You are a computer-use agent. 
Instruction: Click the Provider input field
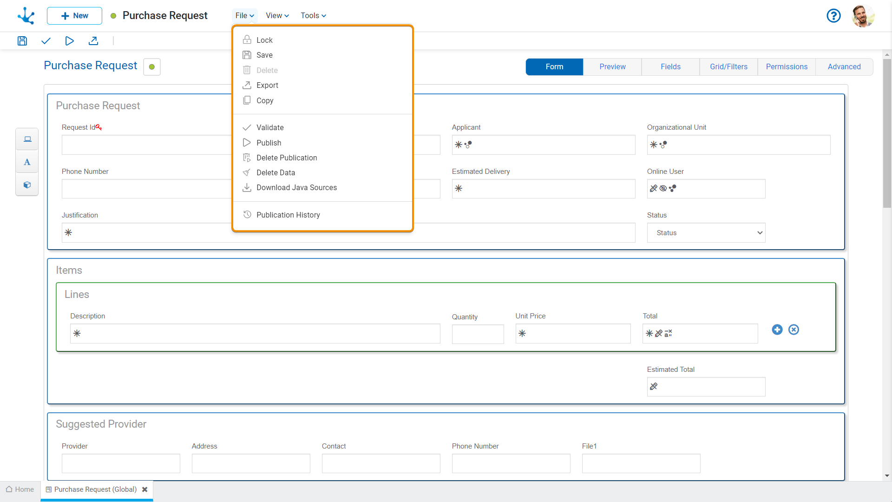click(121, 463)
